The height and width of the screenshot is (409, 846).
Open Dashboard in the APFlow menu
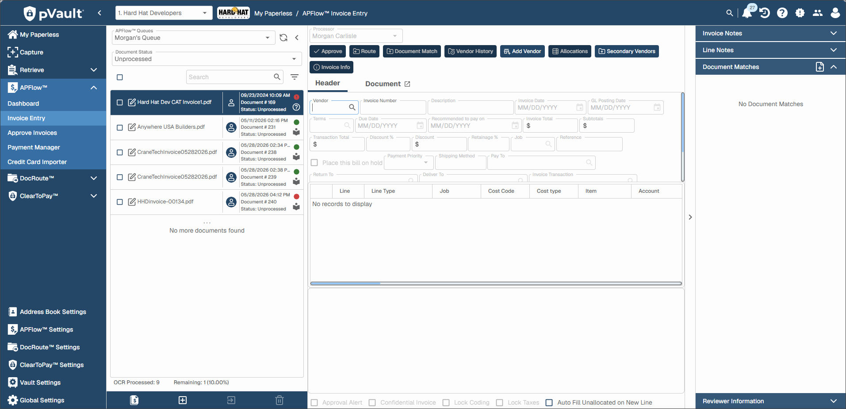pos(23,103)
